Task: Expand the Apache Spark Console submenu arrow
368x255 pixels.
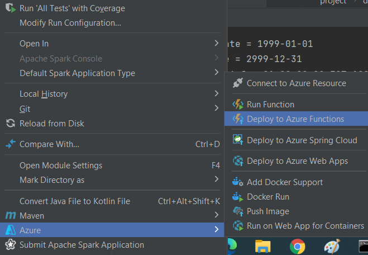Action: coord(216,58)
